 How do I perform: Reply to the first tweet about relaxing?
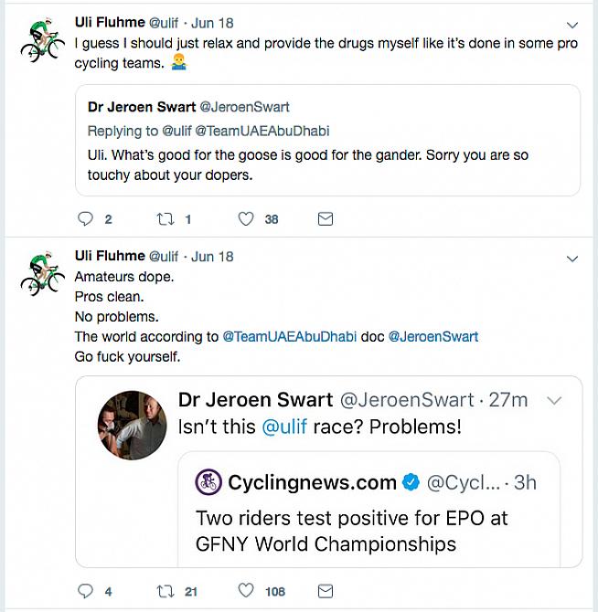(x=86, y=219)
